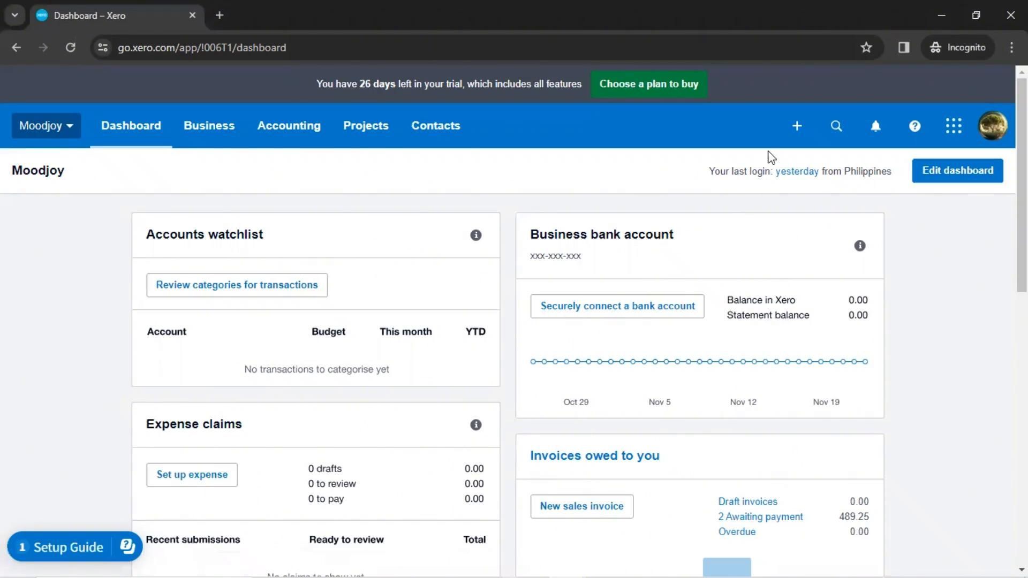The height and width of the screenshot is (578, 1028).
Task: Click the plus create-new icon
Action: (797, 126)
